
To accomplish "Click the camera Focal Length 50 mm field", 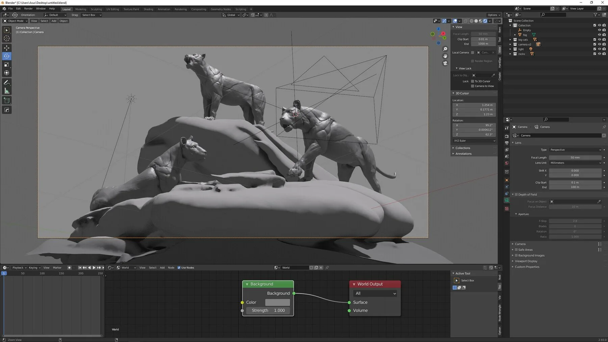I will pyautogui.click(x=575, y=158).
